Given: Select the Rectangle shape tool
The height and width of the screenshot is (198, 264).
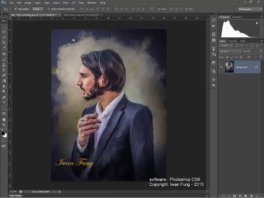Looking at the screenshot, I should pos(4,114).
